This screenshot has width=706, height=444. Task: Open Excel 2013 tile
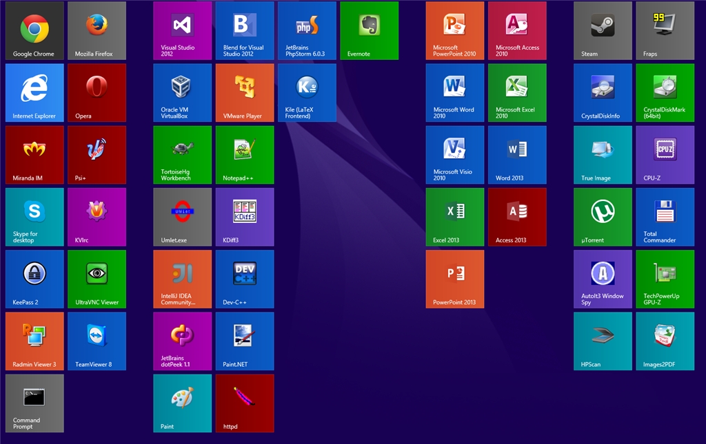tap(455, 217)
